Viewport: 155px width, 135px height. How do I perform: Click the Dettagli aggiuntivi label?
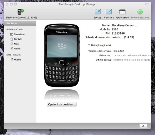tap(101, 45)
